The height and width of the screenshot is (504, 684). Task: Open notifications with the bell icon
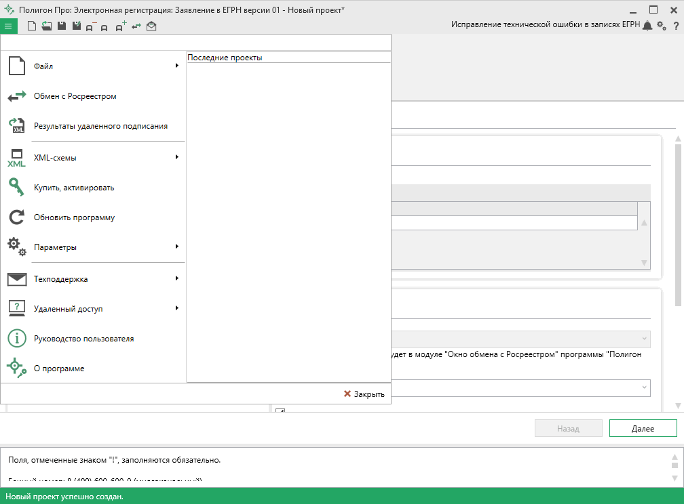(x=647, y=26)
